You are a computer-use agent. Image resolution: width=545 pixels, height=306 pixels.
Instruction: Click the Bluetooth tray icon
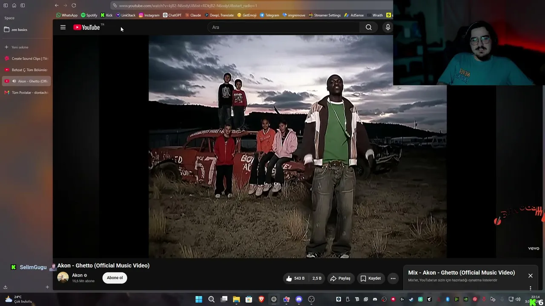click(447, 299)
